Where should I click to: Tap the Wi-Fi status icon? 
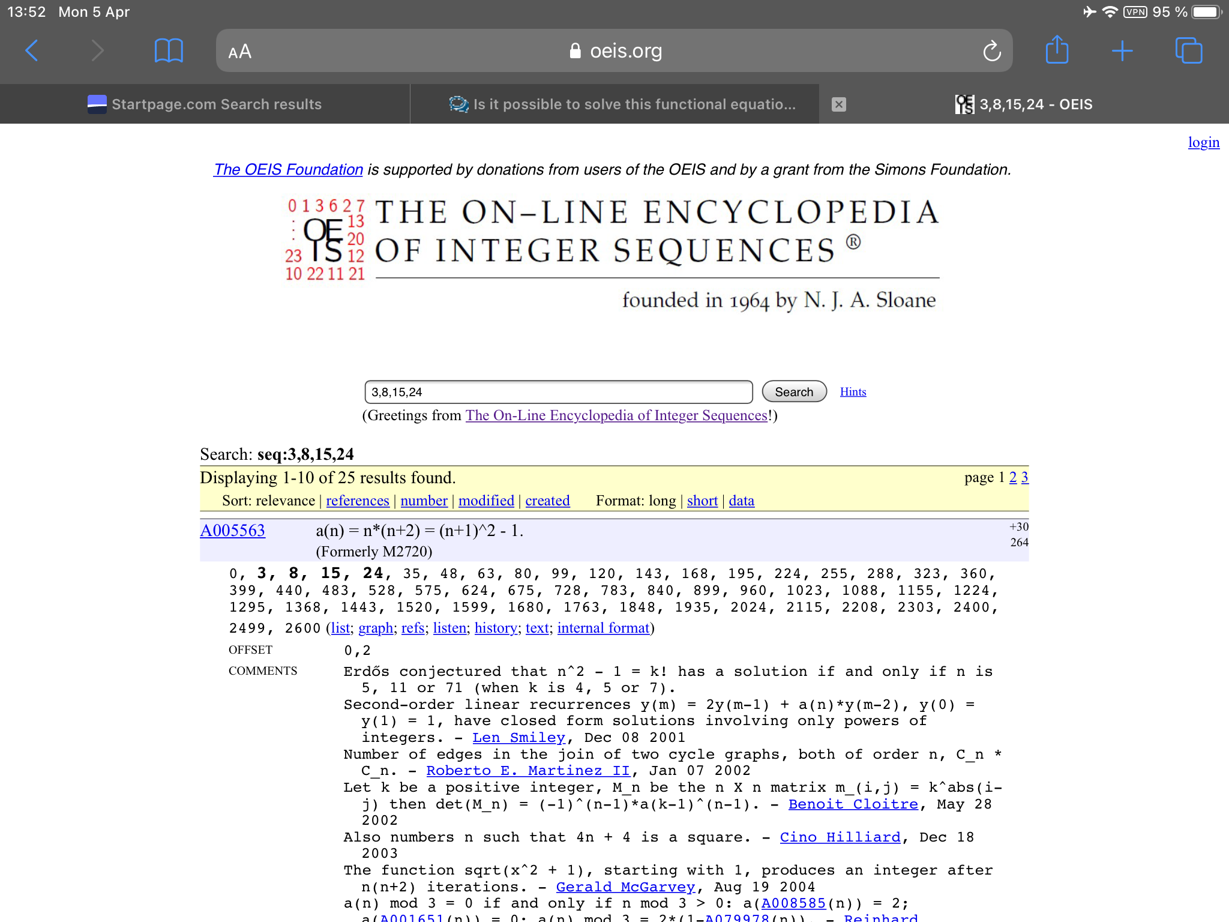1110,12
